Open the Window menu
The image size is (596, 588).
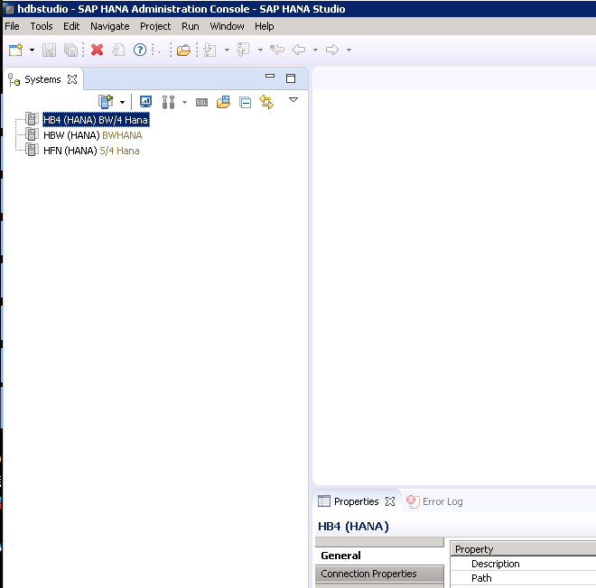227,26
